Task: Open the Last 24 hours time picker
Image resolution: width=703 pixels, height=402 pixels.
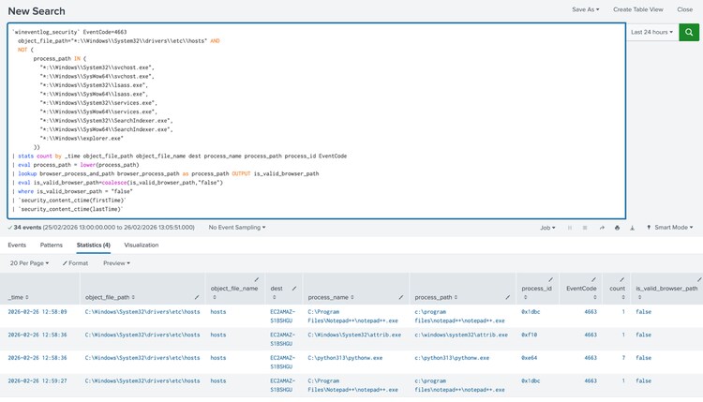Action: (651, 32)
